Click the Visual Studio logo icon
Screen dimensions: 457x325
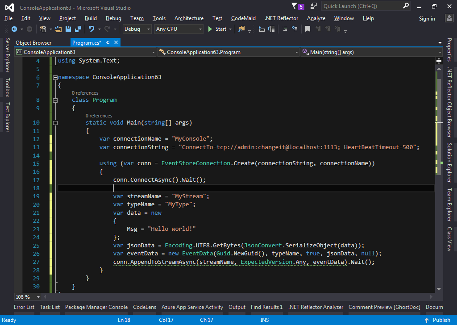pyautogui.click(x=10, y=8)
